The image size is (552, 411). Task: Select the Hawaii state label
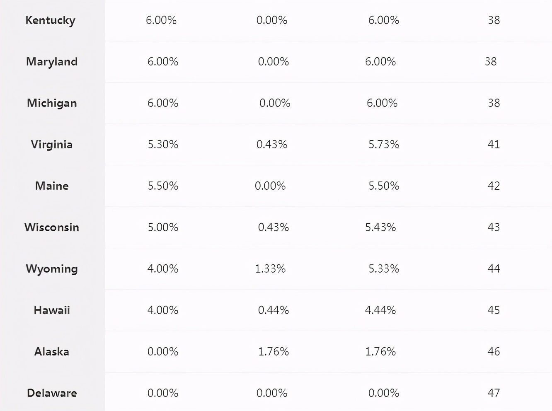(52, 310)
